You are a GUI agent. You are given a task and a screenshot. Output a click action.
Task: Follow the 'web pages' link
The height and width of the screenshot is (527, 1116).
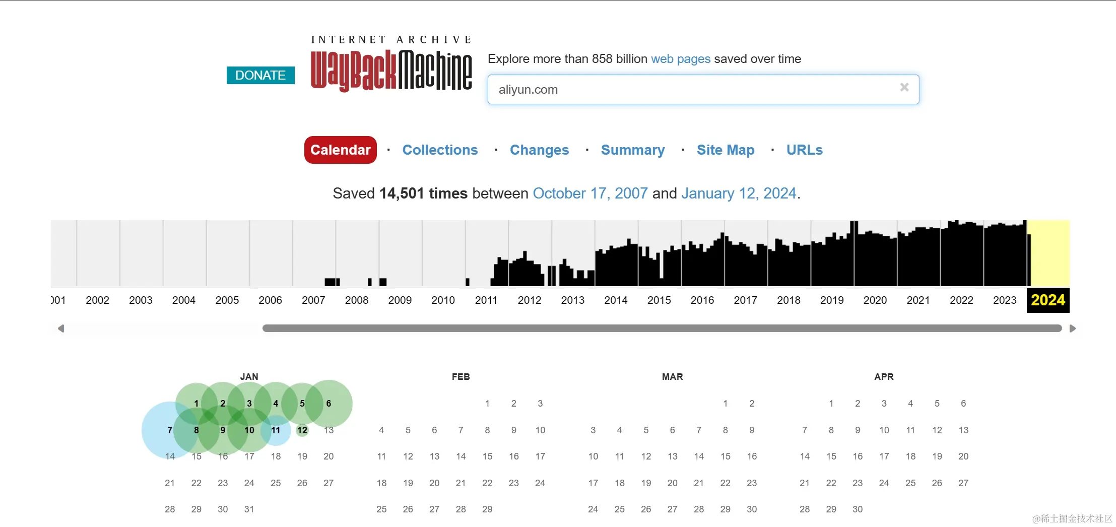(681, 59)
